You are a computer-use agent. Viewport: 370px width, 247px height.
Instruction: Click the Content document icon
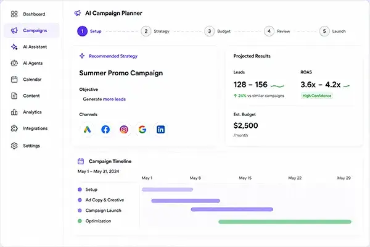tap(14, 96)
